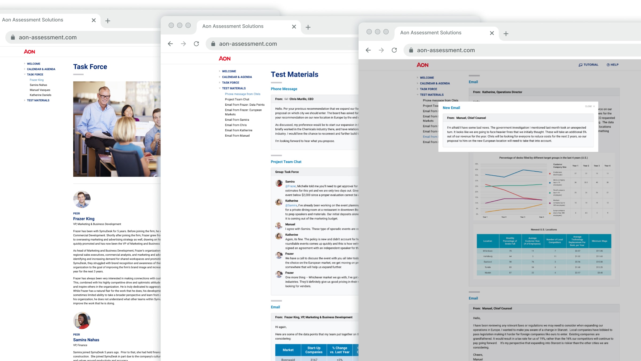The image size is (641, 361).
Task: Open Email from Chris in middle sidebar
Action: [236, 125]
